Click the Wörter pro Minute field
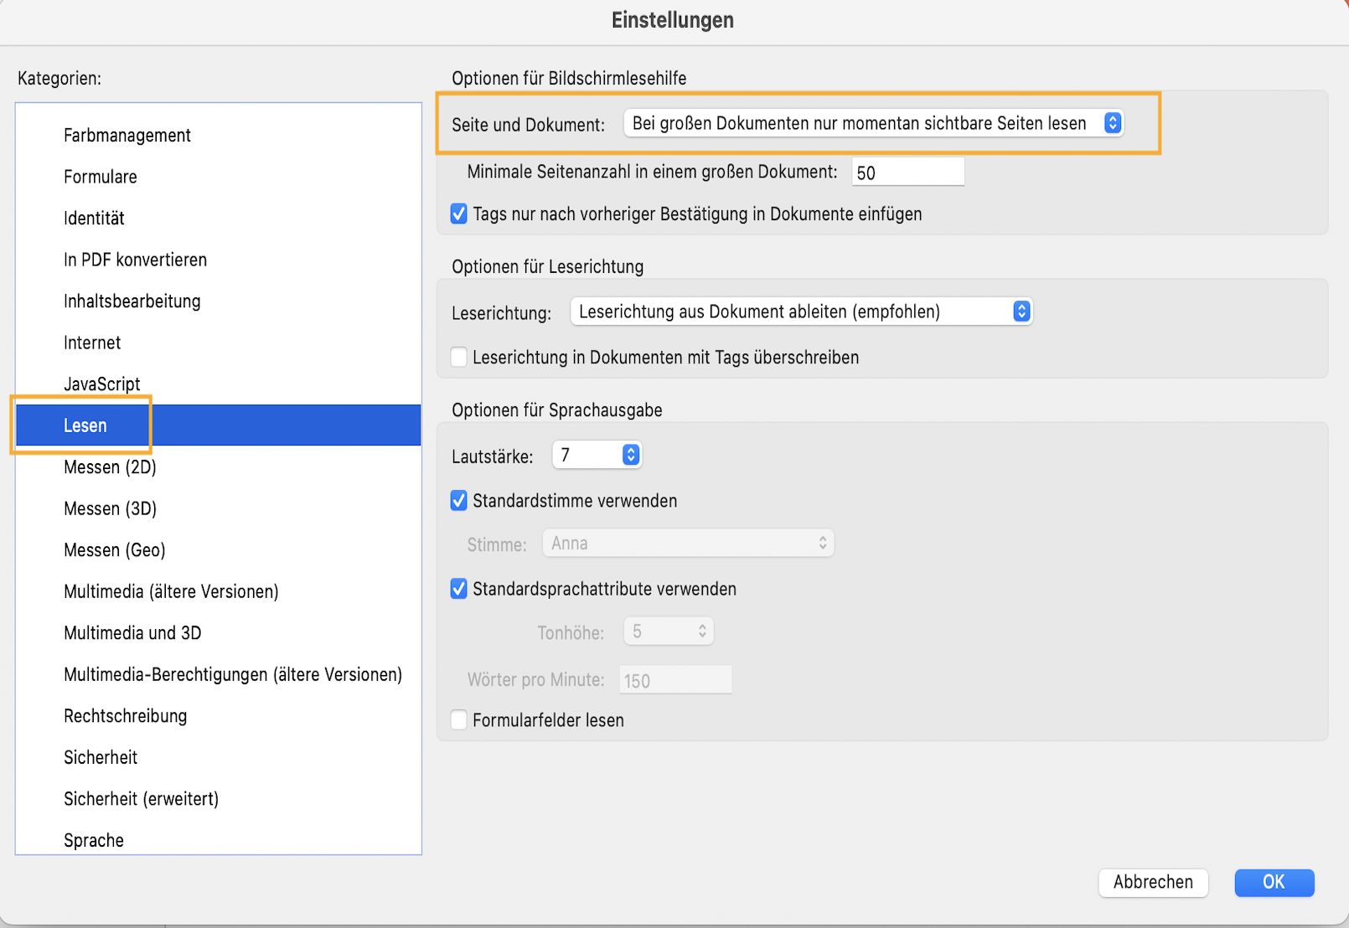The height and width of the screenshot is (928, 1349). coord(675,679)
